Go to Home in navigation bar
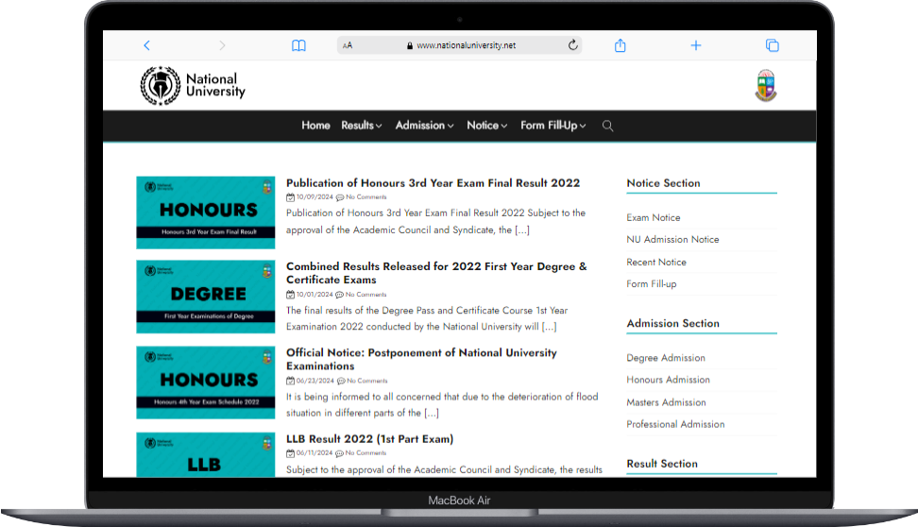The width and height of the screenshot is (918, 527). coord(315,126)
